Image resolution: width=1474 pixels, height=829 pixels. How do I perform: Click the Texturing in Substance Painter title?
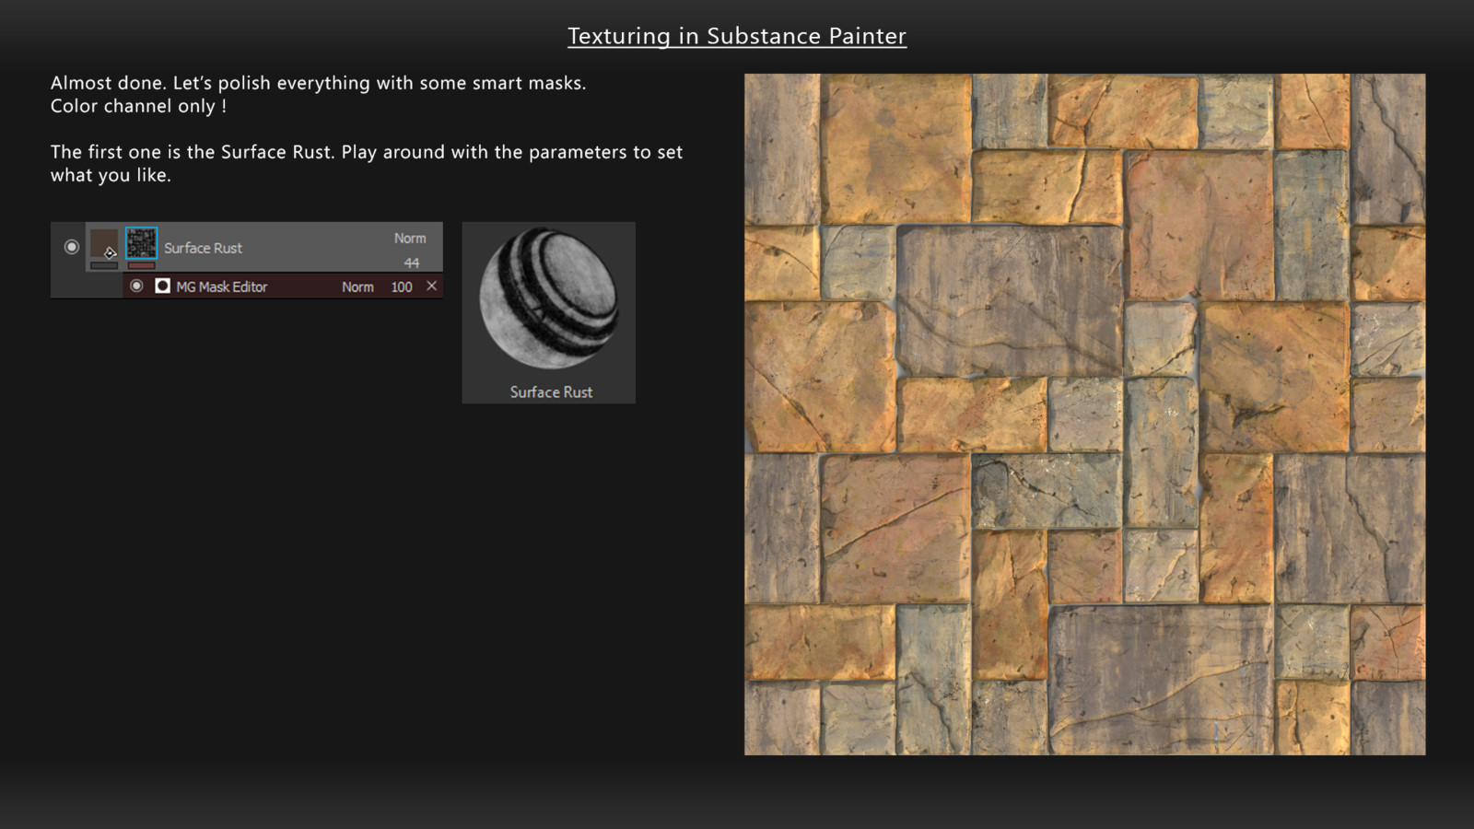click(737, 36)
